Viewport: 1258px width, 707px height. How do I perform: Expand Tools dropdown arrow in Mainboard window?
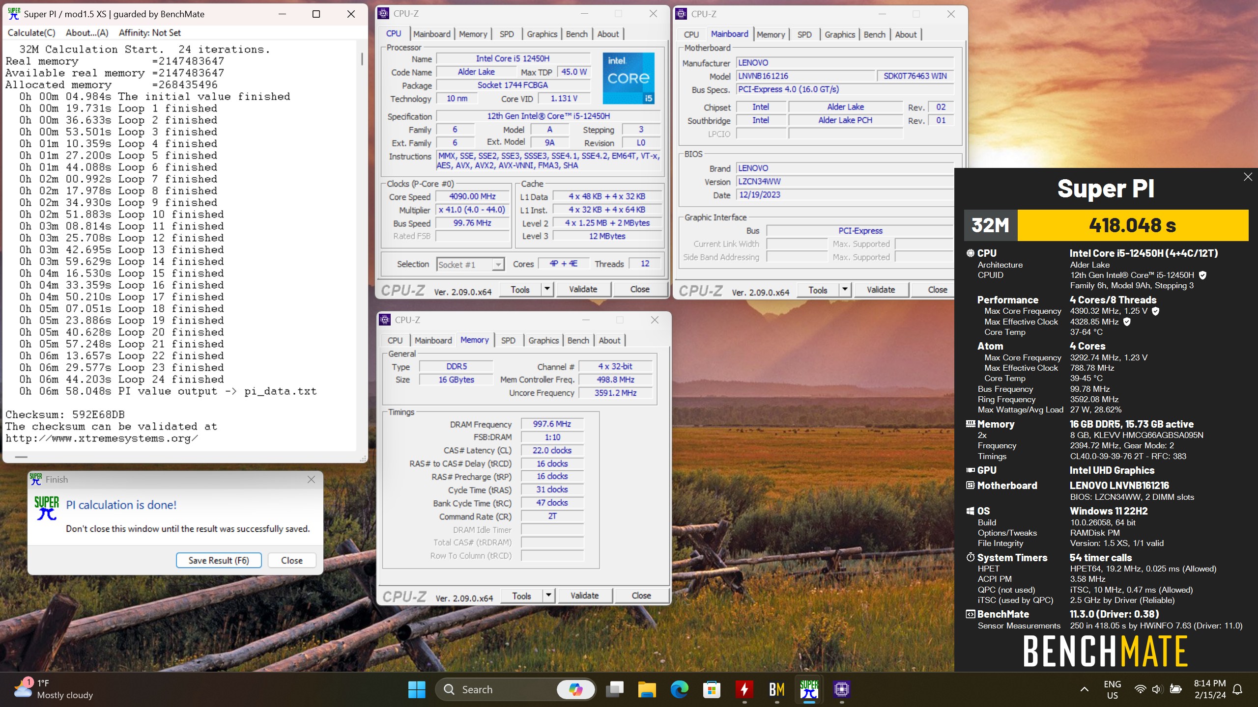coord(845,290)
